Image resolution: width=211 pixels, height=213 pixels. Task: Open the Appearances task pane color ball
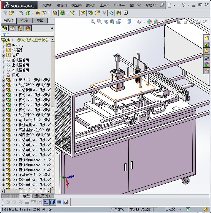point(207,64)
